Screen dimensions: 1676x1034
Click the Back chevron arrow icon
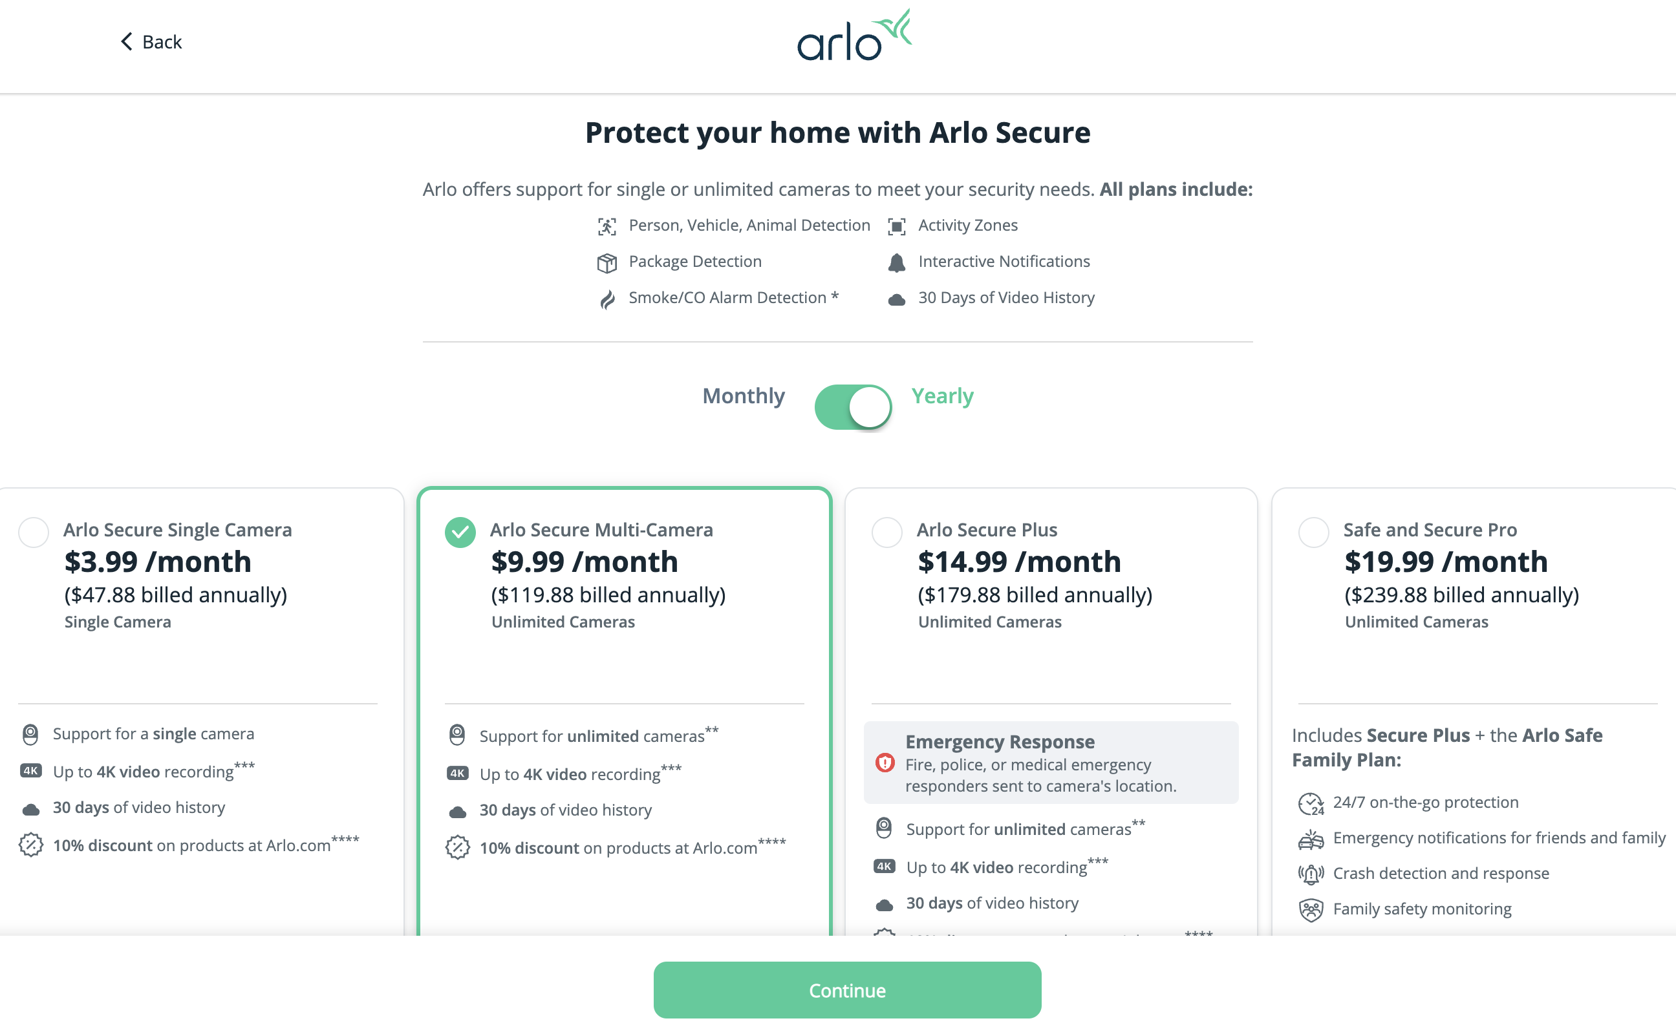(x=127, y=42)
